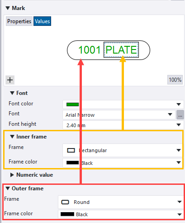Open the inner Frame type dropdown

click(179, 150)
